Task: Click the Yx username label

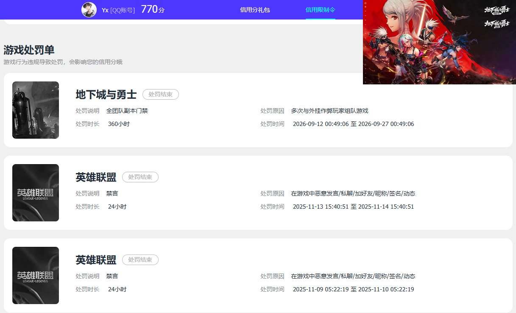Action: point(105,10)
